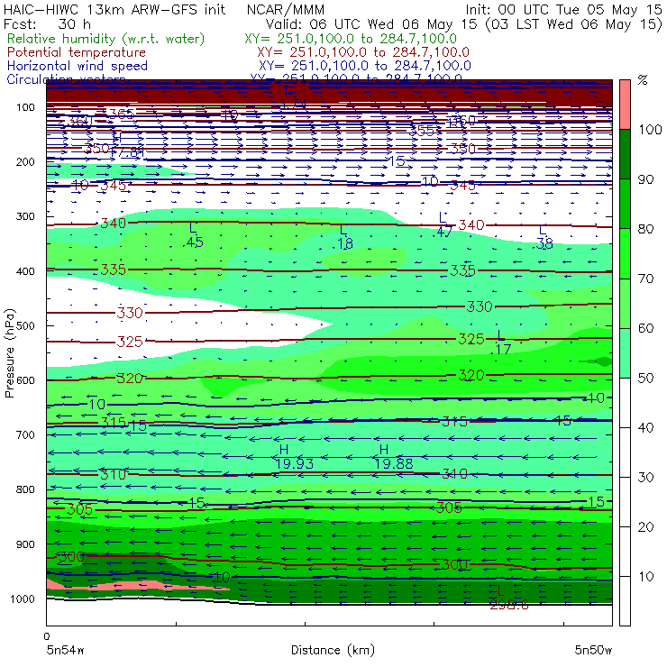Click red "Potential temperature" legend entry
667x667 pixels.
[77, 52]
